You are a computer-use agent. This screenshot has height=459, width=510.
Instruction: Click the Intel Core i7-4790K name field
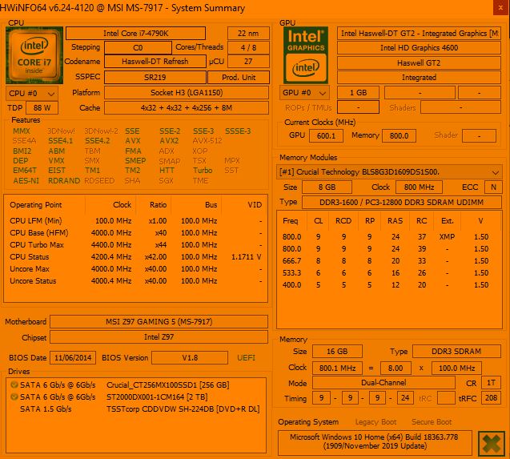(135, 33)
